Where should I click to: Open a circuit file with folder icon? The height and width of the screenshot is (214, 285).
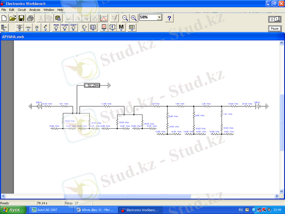coord(13,18)
